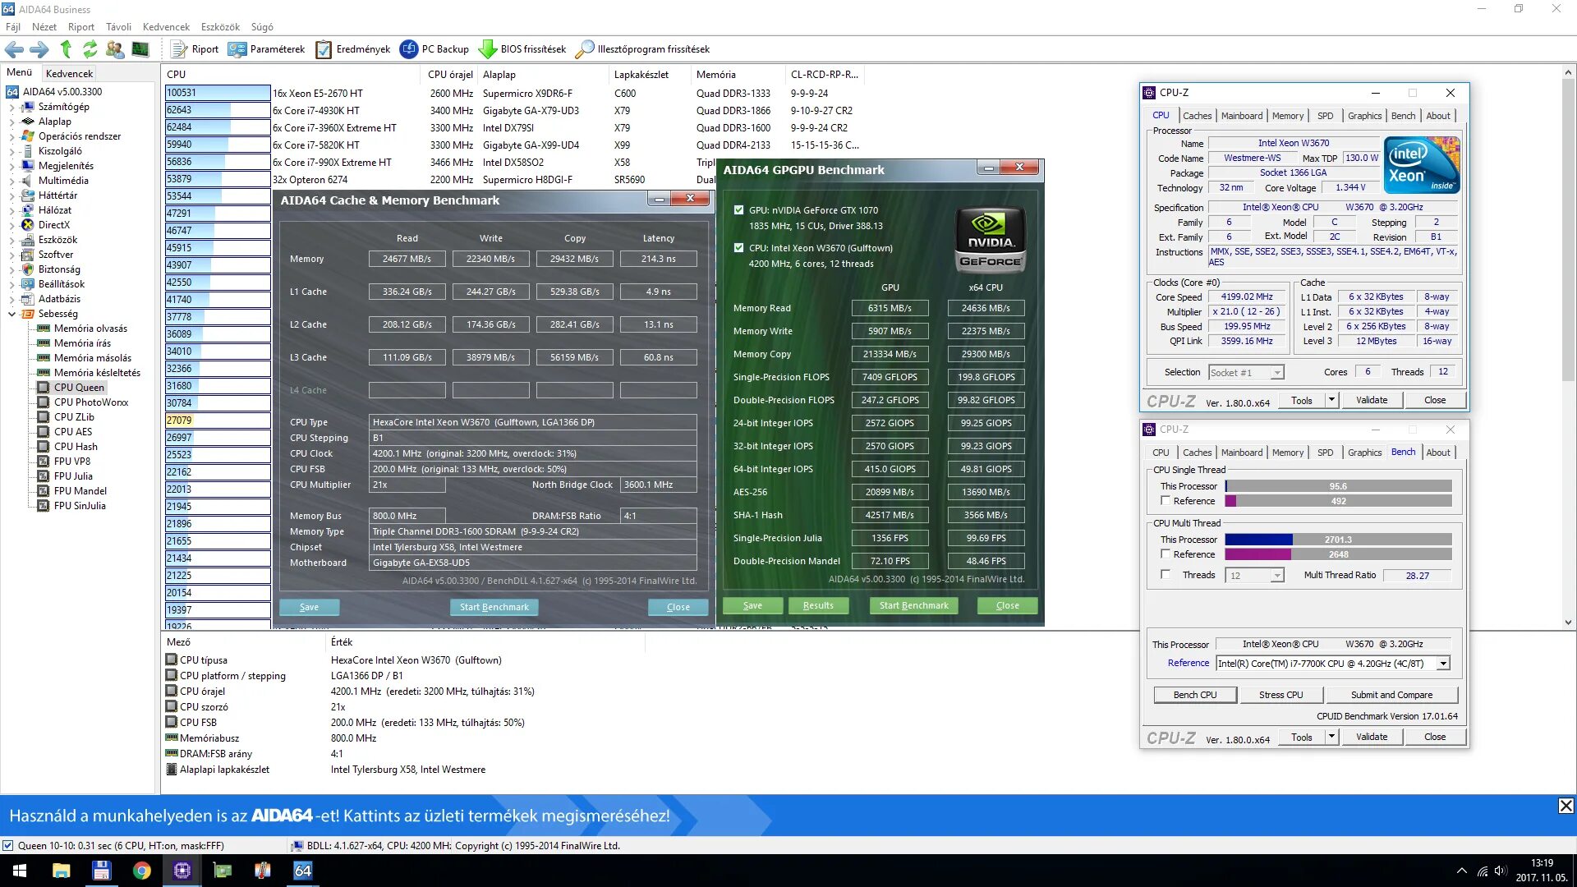Viewport: 1577px width, 887px height.
Task: Save the Cache & Memory Benchmark results
Action: pyautogui.click(x=309, y=607)
